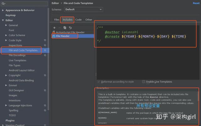Expand the Color Scheme node
Viewport: 201px width, 126px height.
(6, 35)
